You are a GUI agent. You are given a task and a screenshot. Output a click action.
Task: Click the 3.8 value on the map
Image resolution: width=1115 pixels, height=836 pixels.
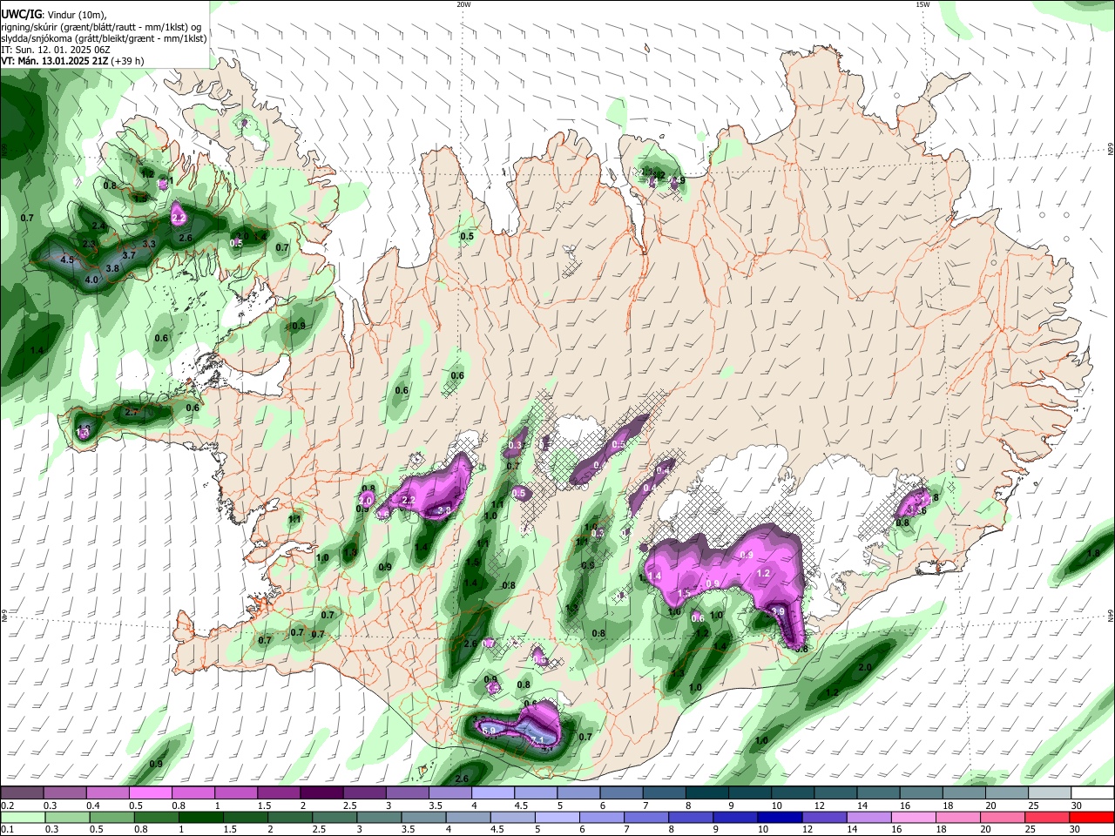pos(112,269)
